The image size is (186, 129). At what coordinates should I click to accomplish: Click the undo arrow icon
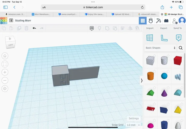tap(34, 28)
